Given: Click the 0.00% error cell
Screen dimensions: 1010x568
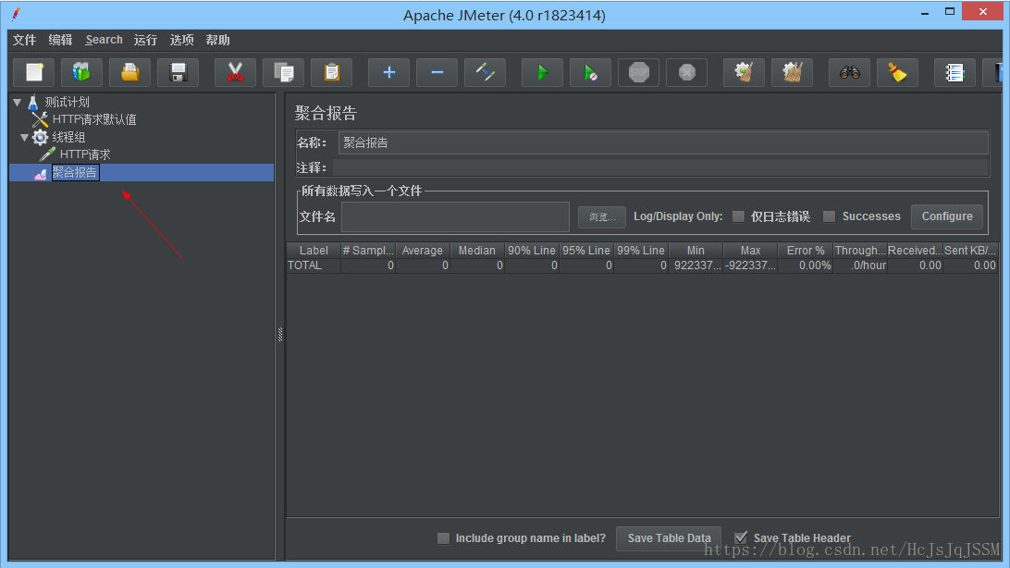Looking at the screenshot, I should pyautogui.click(x=806, y=265).
